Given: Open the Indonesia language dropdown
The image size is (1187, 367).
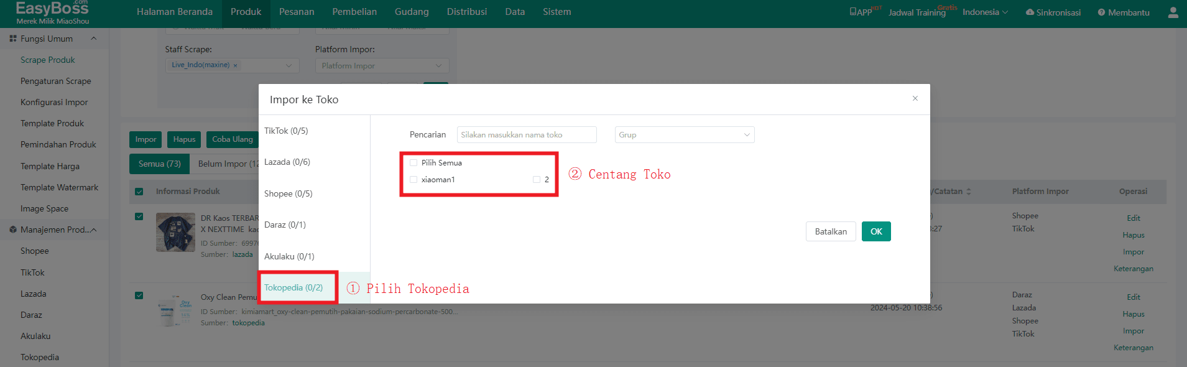Looking at the screenshot, I should click(985, 12).
